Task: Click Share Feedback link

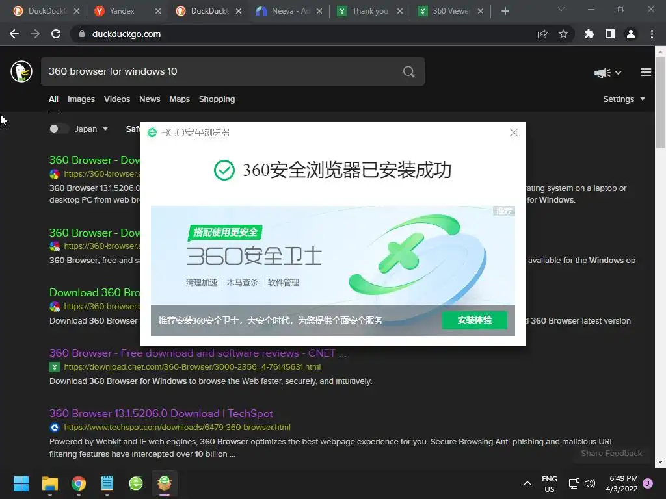Action: (x=611, y=453)
